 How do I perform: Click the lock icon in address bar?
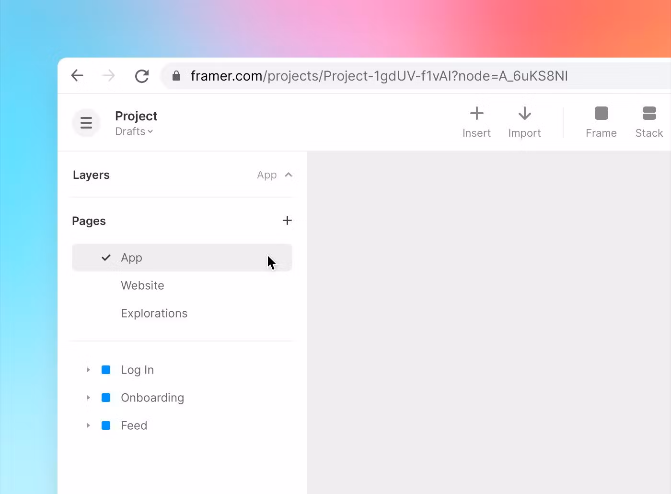click(176, 76)
